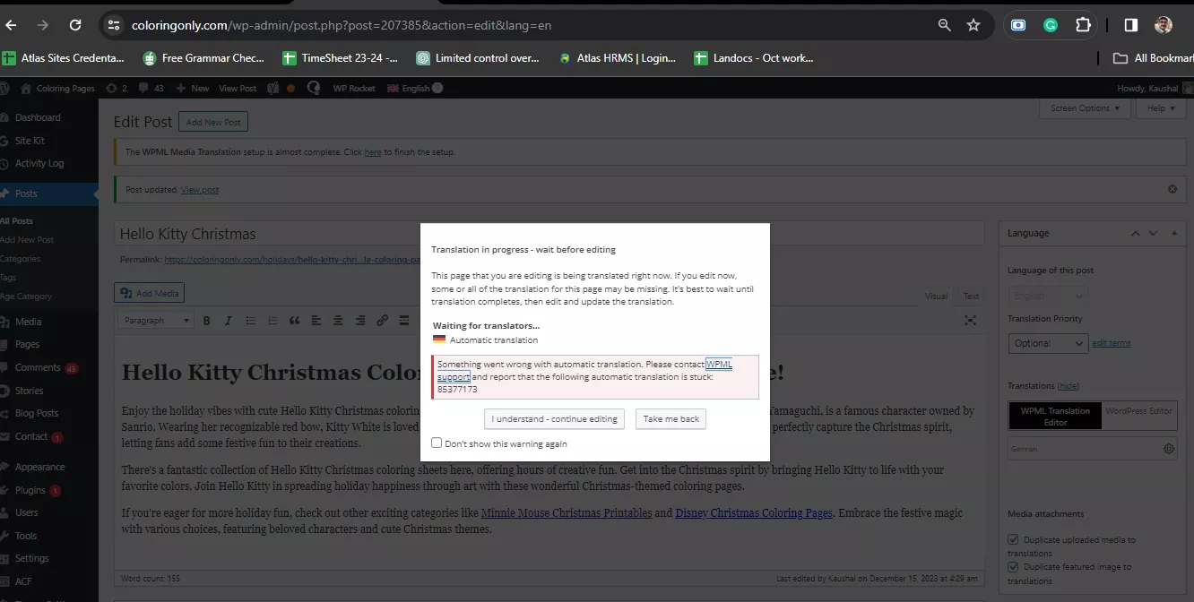Insert a link using the editor toolbar

(x=382, y=321)
